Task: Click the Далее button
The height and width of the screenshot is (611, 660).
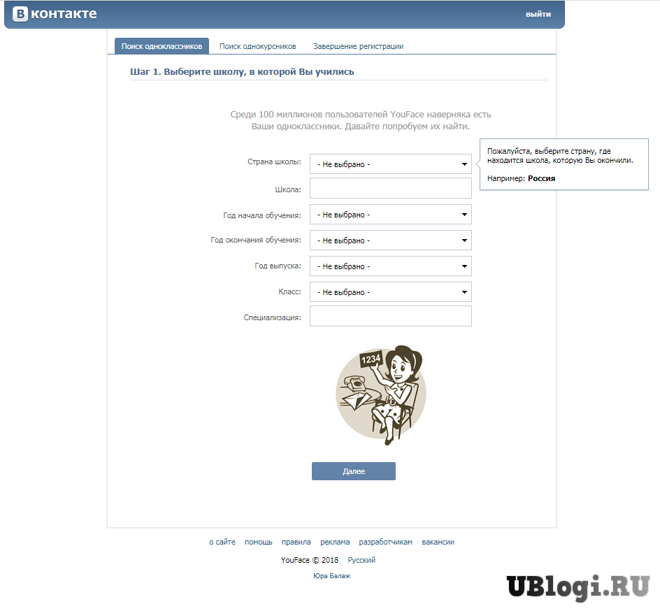Action: tap(354, 471)
